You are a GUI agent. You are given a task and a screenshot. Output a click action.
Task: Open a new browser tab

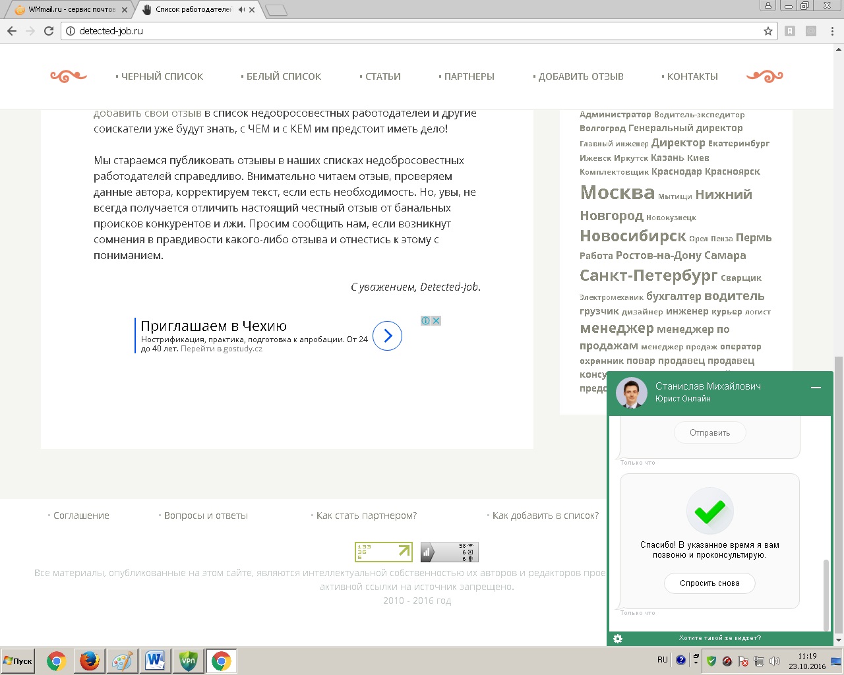point(276,10)
